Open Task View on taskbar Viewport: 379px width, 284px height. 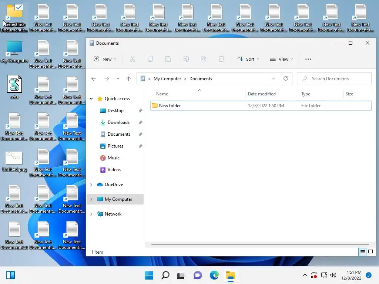[181, 275]
